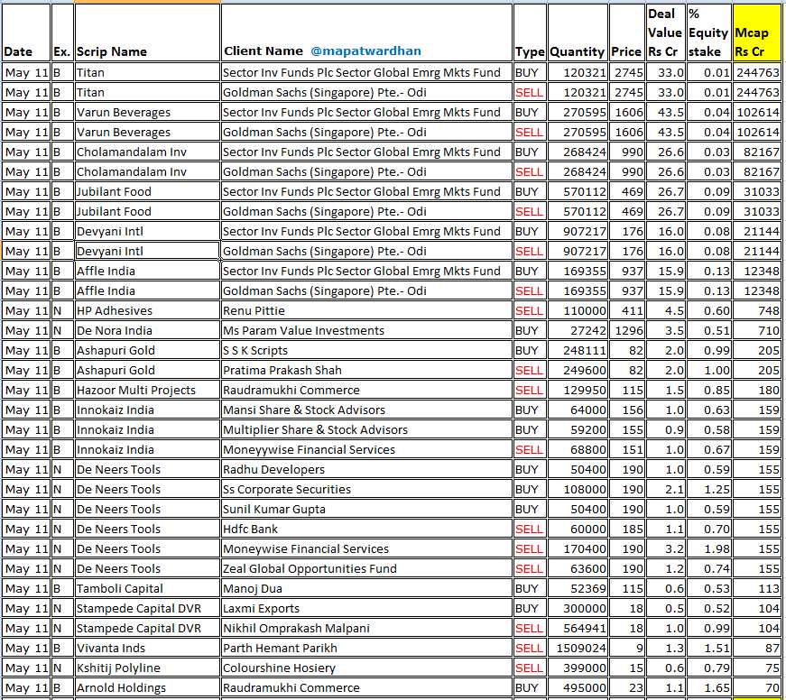
Task: Select Ms Param Value Investments cell
Action: pyautogui.click(x=366, y=331)
